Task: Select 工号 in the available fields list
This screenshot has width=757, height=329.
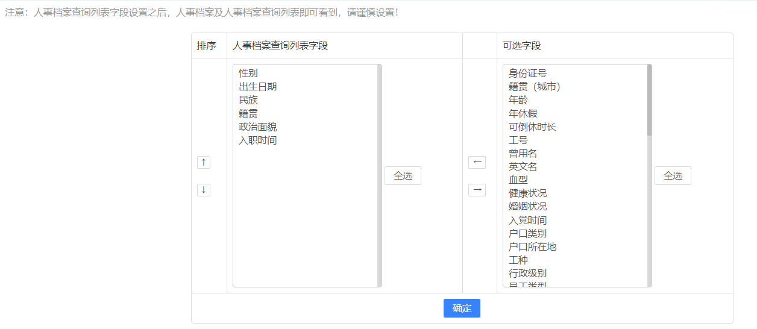Action: tap(518, 140)
